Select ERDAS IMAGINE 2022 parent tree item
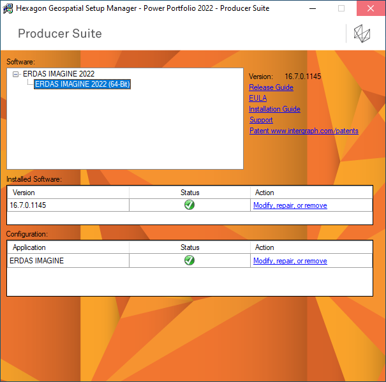This screenshot has width=386, height=382. 59,74
